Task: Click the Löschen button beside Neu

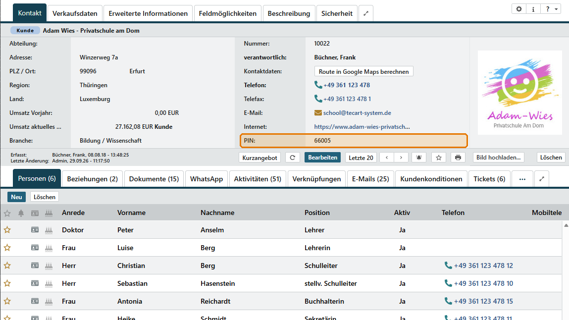Action: (x=44, y=197)
